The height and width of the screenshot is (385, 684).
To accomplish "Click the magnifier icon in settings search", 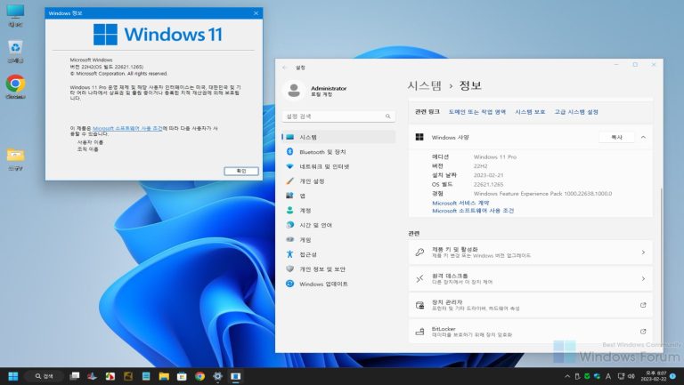I will 387,116.
